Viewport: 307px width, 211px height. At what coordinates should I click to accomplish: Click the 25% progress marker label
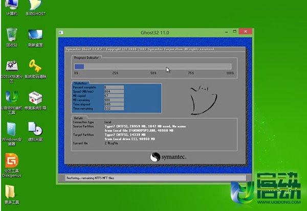(x=115, y=73)
